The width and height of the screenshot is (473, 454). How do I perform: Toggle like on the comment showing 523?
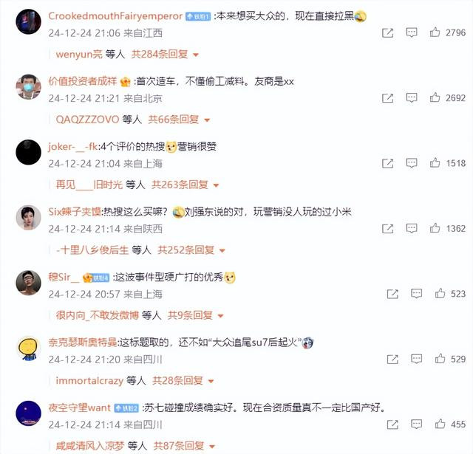click(x=440, y=293)
